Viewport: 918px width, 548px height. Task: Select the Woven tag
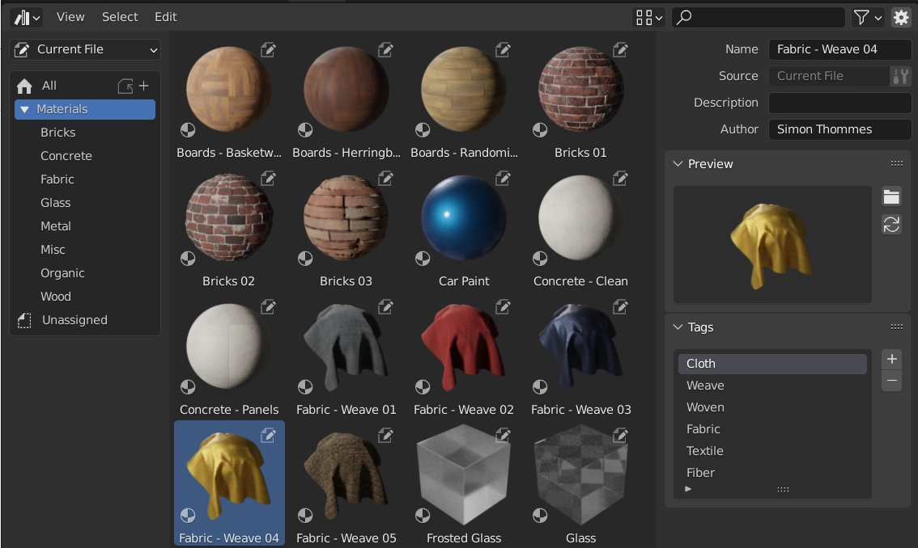point(772,407)
